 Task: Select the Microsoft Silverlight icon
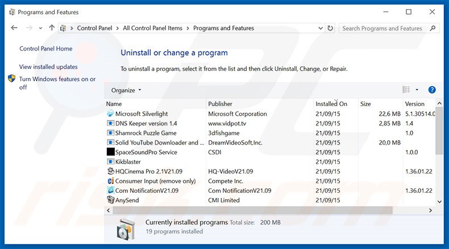110,114
